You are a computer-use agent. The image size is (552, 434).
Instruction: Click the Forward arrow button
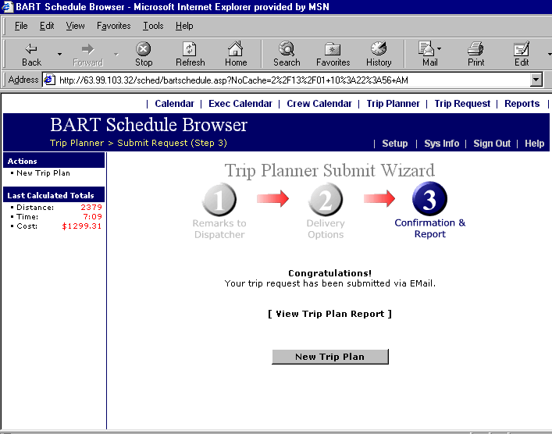(87, 54)
